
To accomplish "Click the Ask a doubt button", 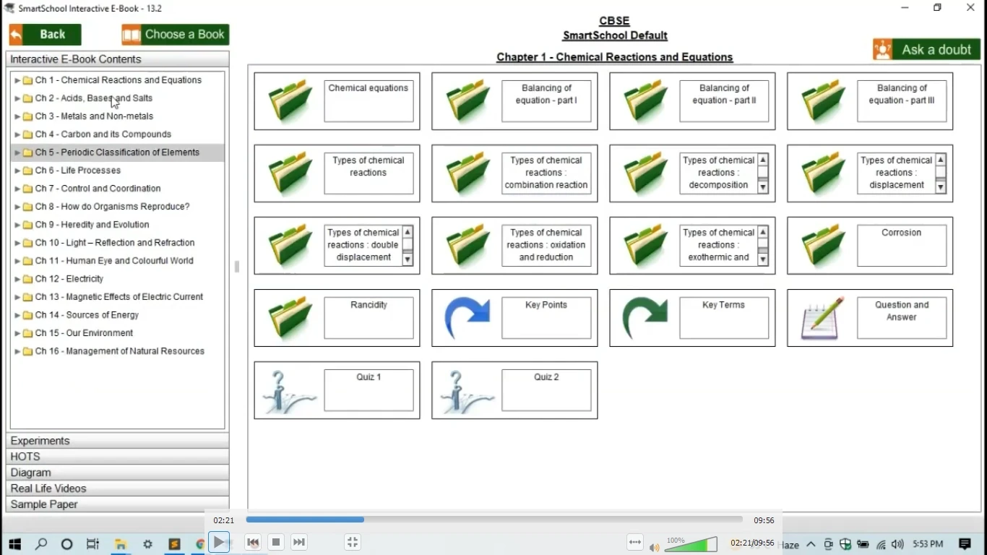I will pos(926,49).
